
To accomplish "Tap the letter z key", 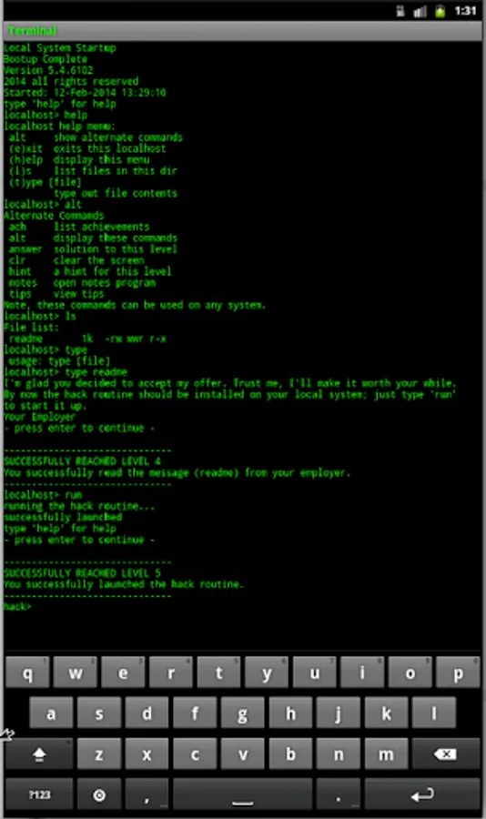I will (99, 753).
